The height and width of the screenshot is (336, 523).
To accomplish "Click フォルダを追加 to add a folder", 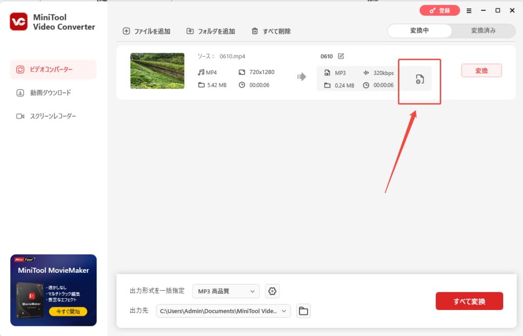I will coord(210,31).
